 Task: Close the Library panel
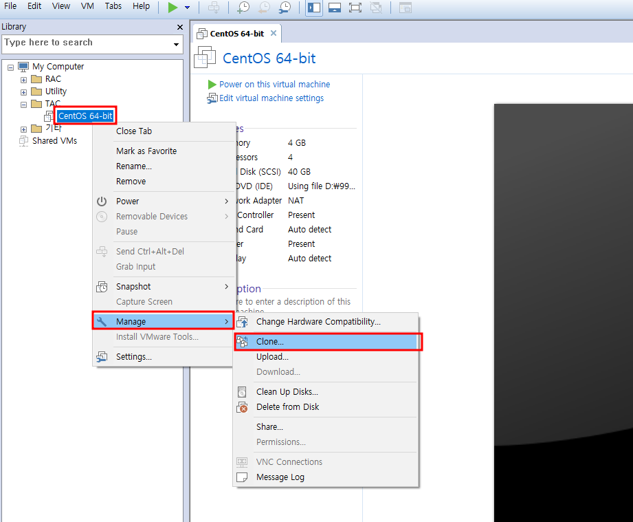coord(179,27)
